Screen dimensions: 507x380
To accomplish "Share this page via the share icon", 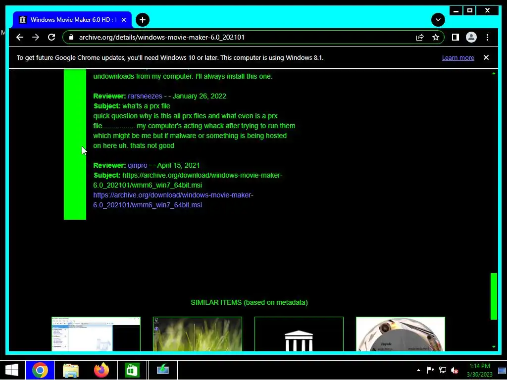I will (x=420, y=37).
